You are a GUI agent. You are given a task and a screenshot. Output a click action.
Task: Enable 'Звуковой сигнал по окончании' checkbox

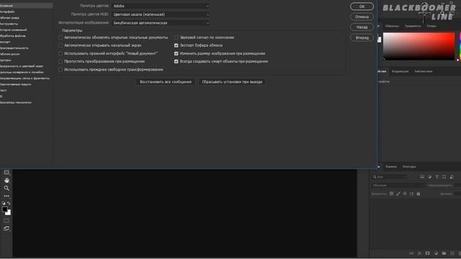click(x=176, y=37)
